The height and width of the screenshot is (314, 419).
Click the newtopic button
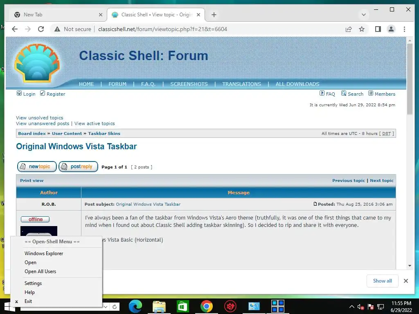(37, 167)
